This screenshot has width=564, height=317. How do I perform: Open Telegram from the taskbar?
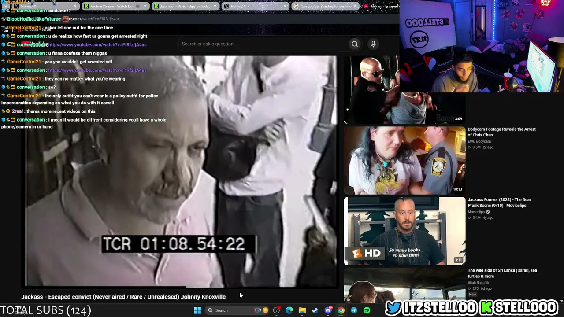tap(354, 310)
